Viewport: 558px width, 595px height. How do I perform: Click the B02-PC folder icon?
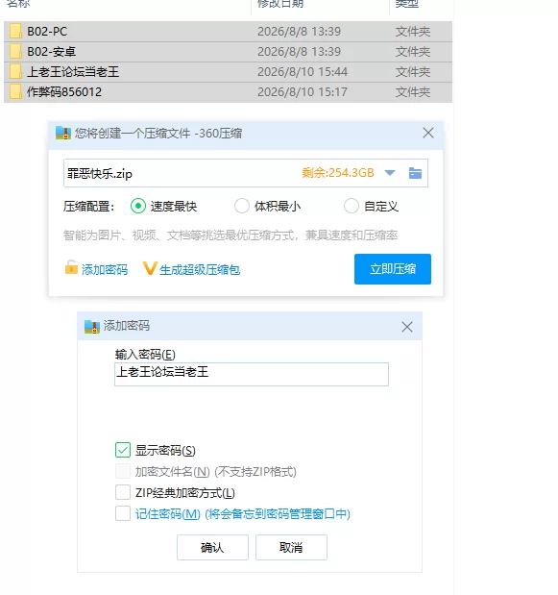point(15,31)
